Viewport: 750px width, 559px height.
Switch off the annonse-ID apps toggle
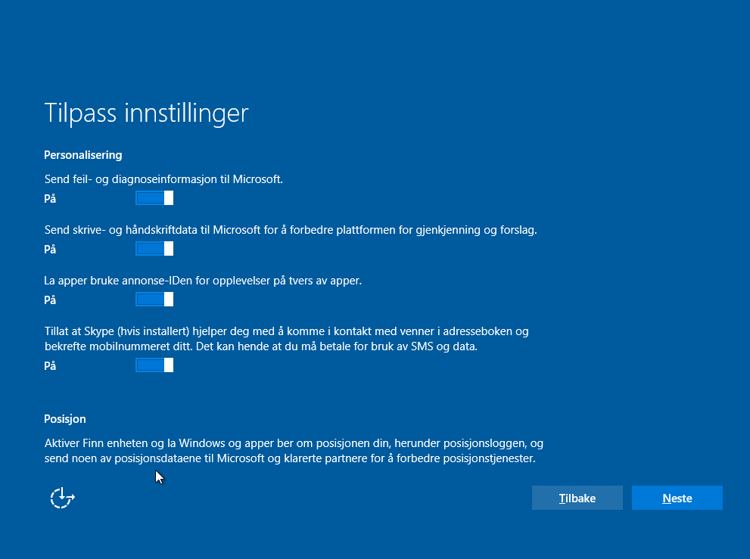[x=154, y=300]
